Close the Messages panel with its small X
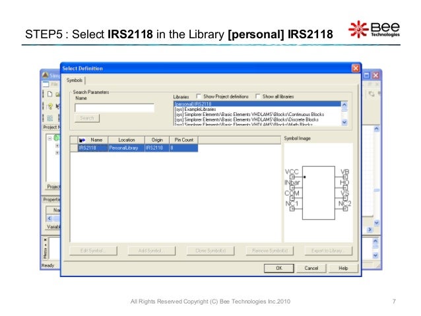Viewport: 421px width, 316px height. click(45, 239)
